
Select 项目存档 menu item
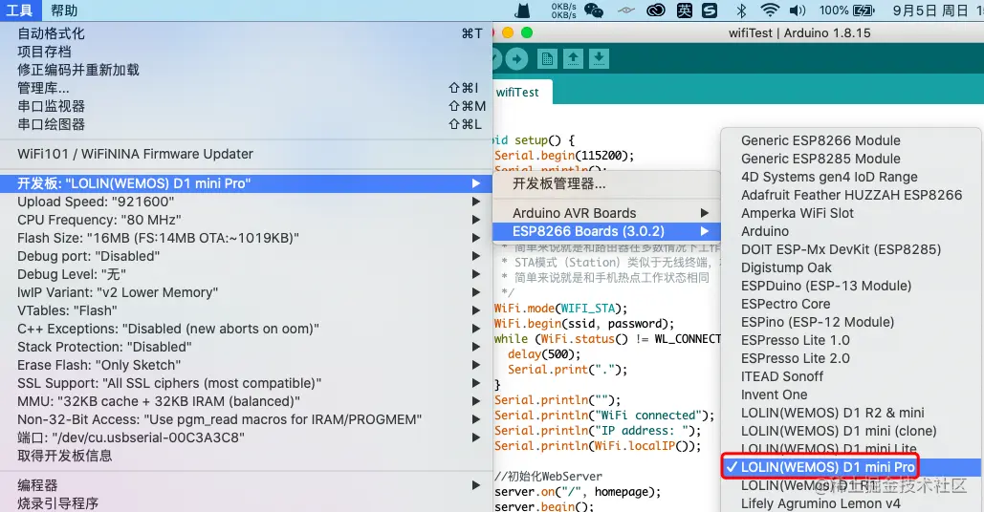point(246,52)
